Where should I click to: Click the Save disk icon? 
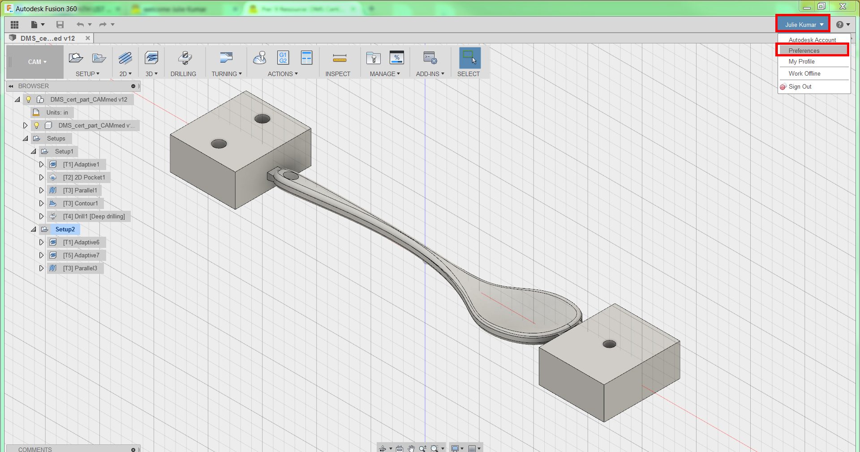[60, 25]
